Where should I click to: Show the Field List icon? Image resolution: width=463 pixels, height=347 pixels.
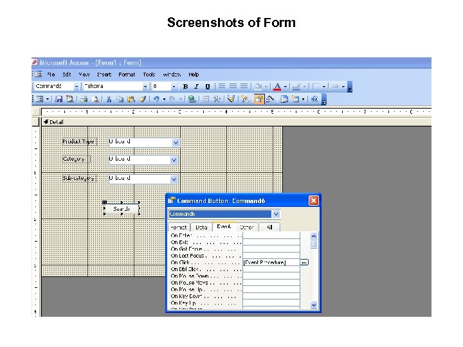206,99
